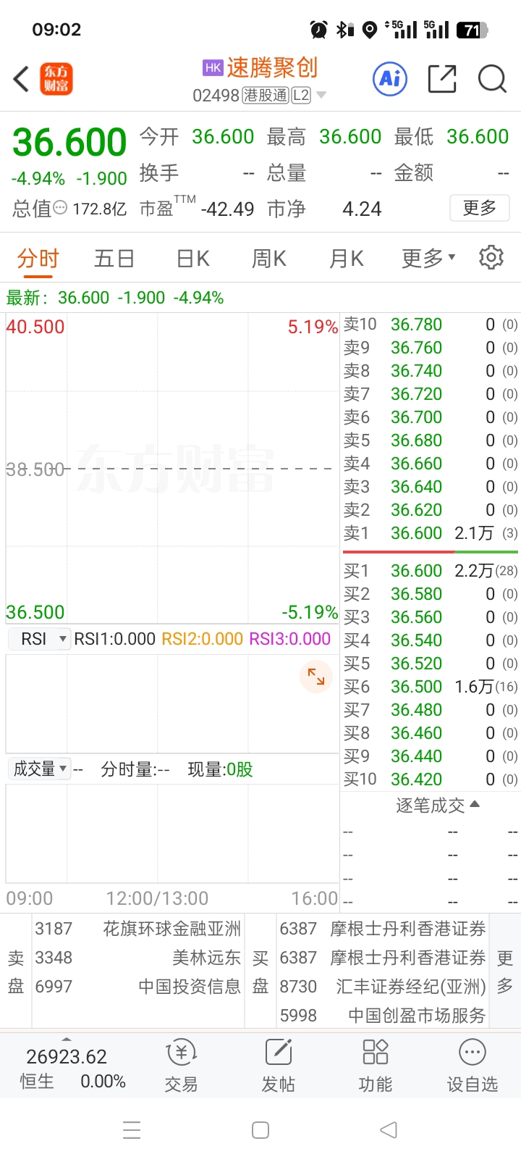Image resolution: width=521 pixels, height=1162 pixels.
Task: Tap the 发帖 post icon
Action: tap(279, 1065)
